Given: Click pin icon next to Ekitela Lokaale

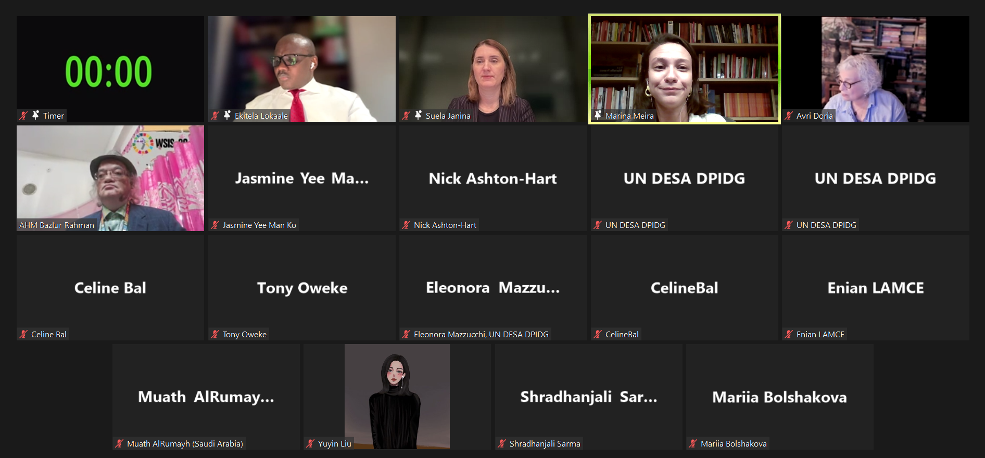Looking at the screenshot, I should (x=227, y=115).
